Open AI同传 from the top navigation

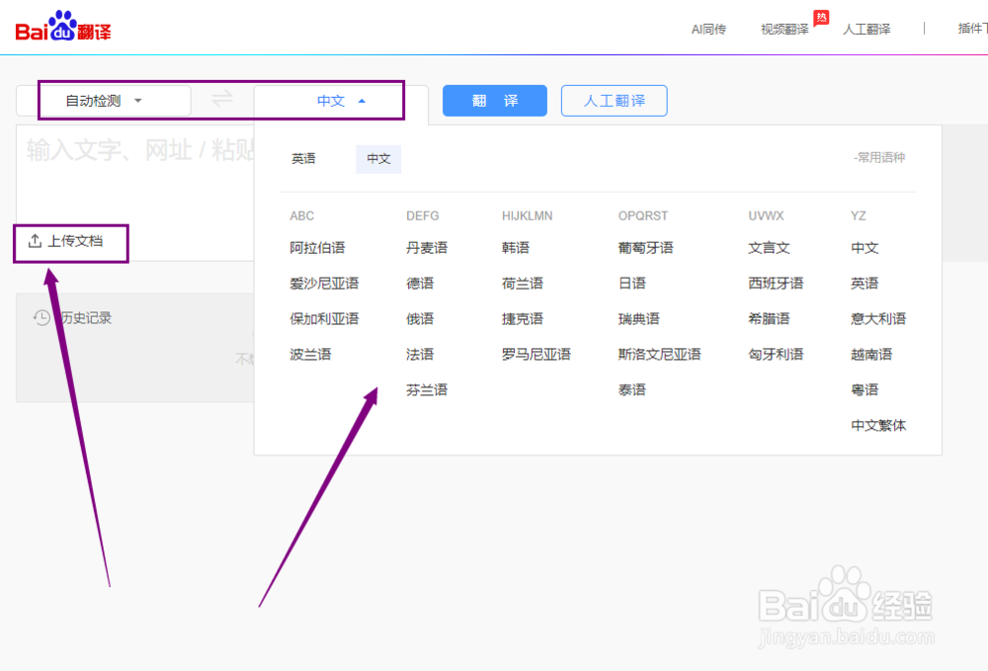point(708,29)
